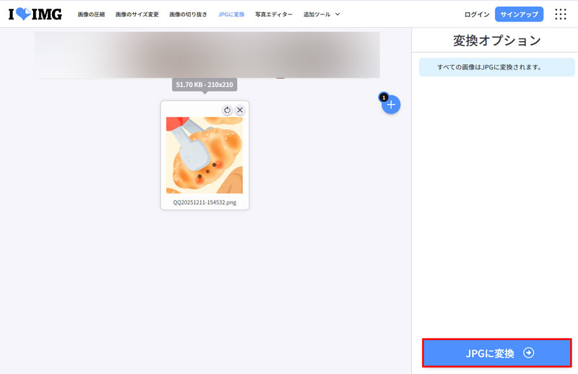Click the blue JPGに変換 convert button

[x=497, y=353]
